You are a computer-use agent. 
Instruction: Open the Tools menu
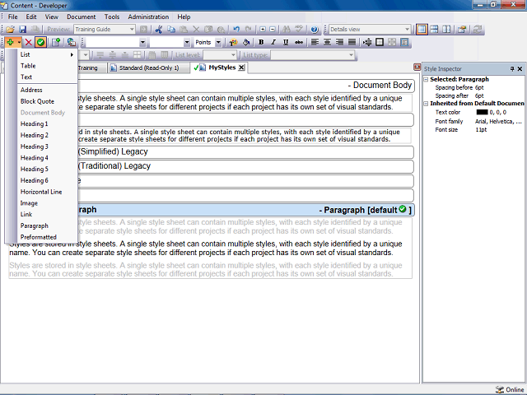112,16
